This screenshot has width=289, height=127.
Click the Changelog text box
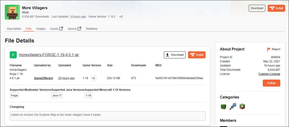108,116
